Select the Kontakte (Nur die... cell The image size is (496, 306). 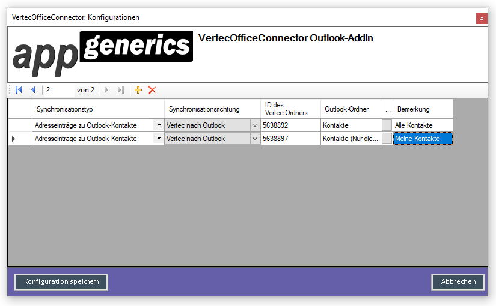tap(351, 139)
